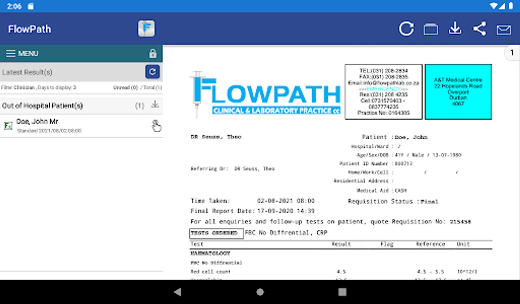Tap the Android recent apps button
This screenshot has height=304, width=520.
[x=342, y=292]
